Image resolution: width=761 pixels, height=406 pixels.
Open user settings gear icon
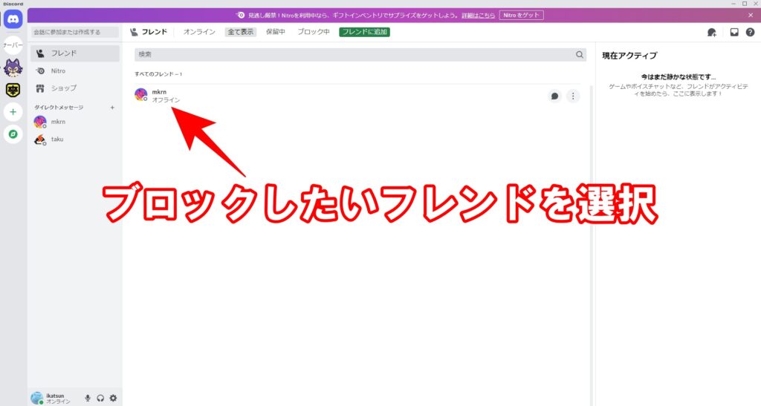tap(113, 398)
